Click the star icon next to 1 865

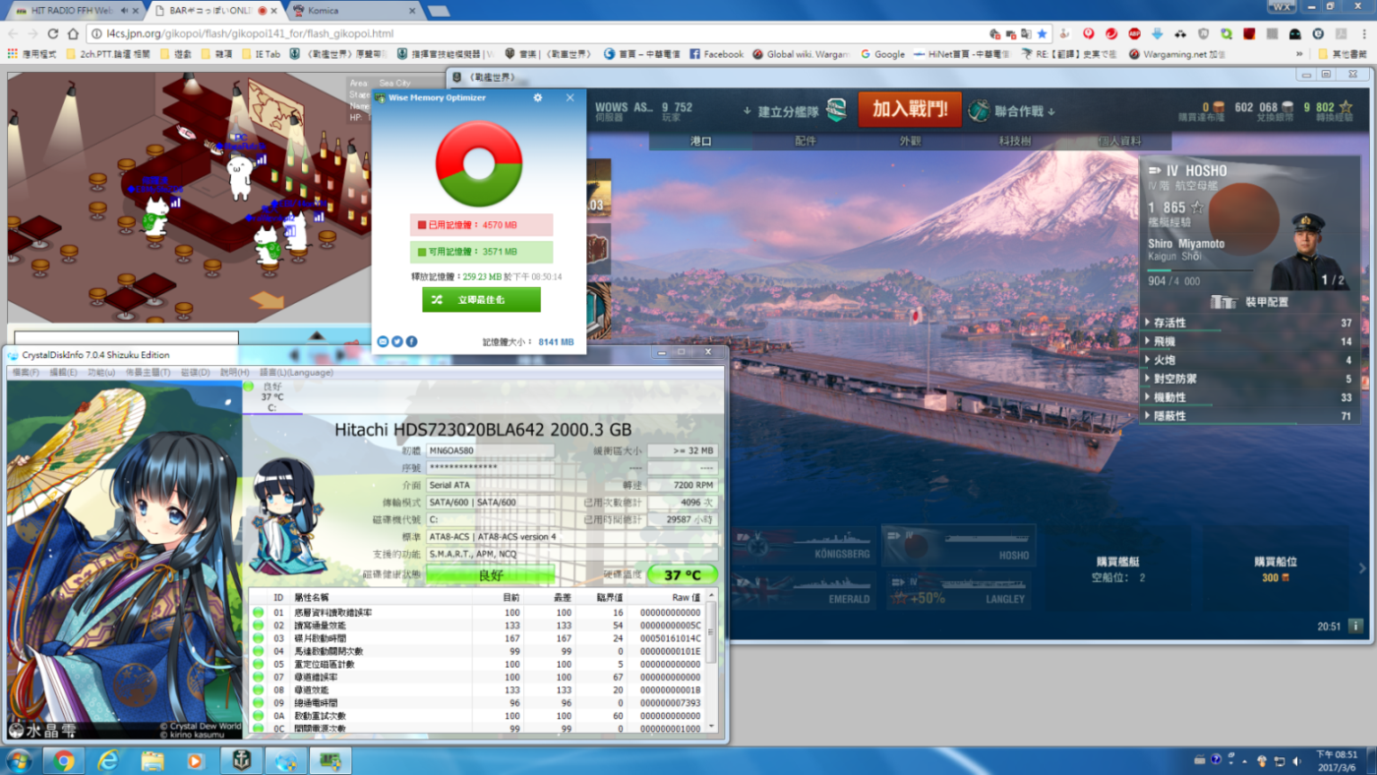1197,208
